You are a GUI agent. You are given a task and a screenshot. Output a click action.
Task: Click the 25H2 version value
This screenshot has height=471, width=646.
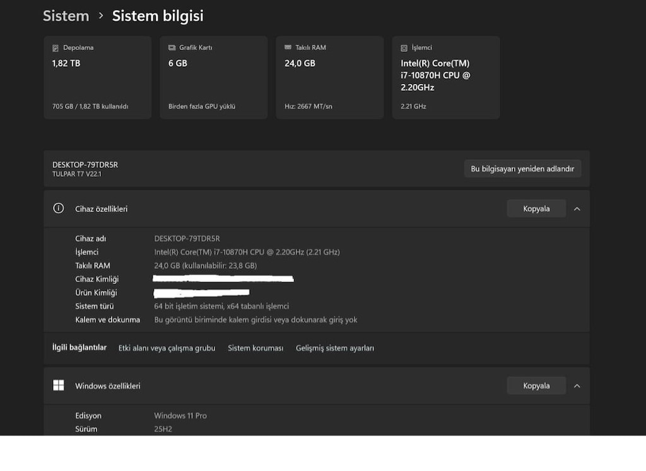(163, 429)
